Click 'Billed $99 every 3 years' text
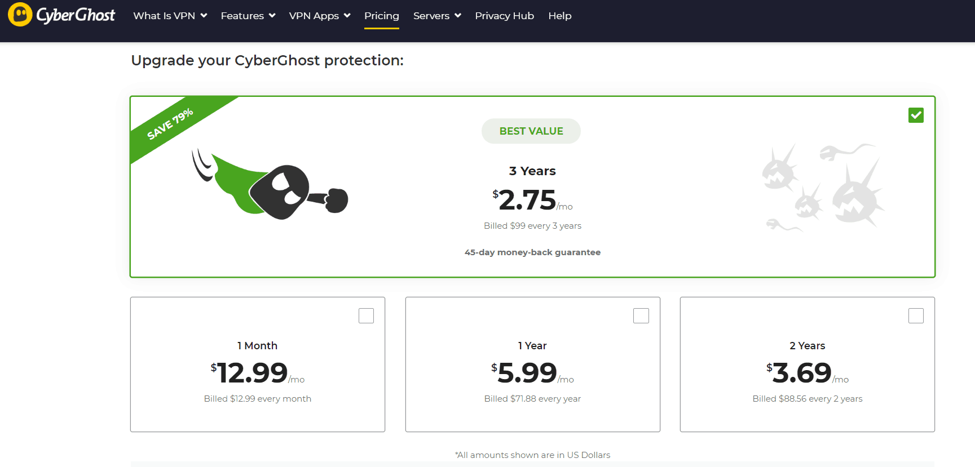Viewport: 975px width, 467px height. tap(532, 226)
